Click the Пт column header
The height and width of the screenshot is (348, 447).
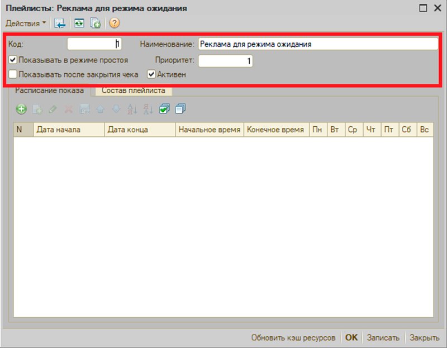click(389, 130)
